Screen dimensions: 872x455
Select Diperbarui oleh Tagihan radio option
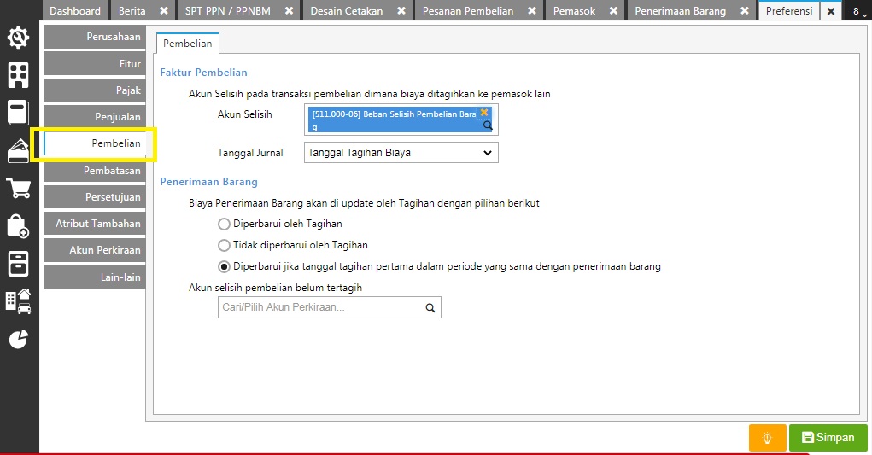click(x=224, y=224)
